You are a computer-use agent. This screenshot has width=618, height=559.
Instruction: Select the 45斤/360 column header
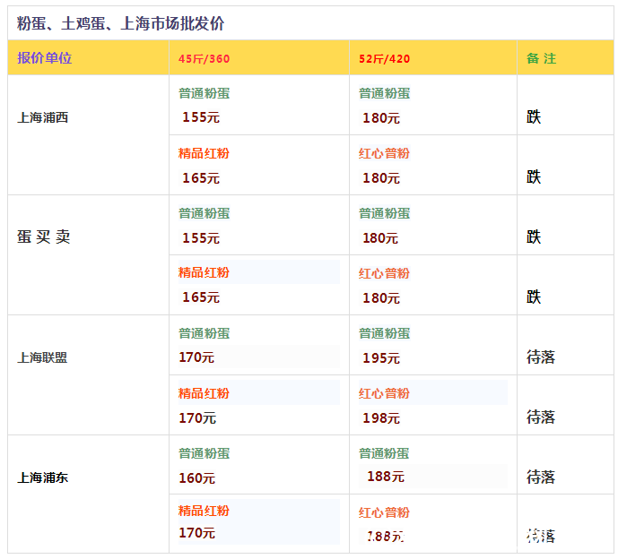pos(204,58)
